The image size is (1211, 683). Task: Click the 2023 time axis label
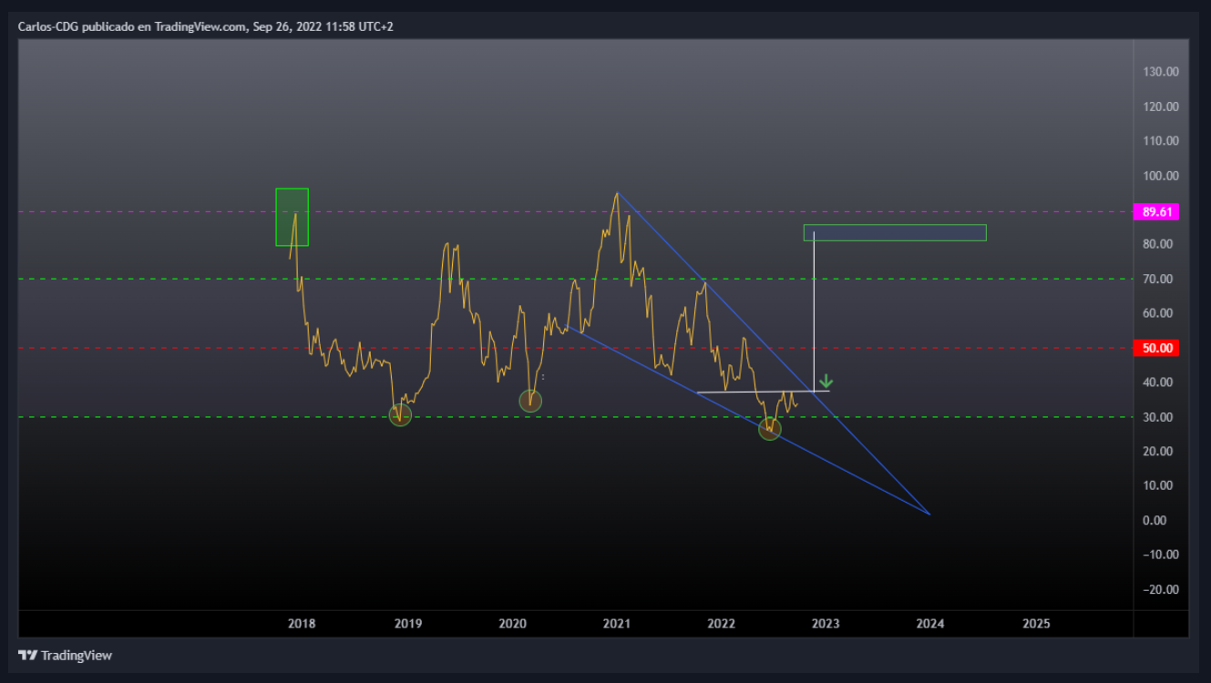(826, 624)
